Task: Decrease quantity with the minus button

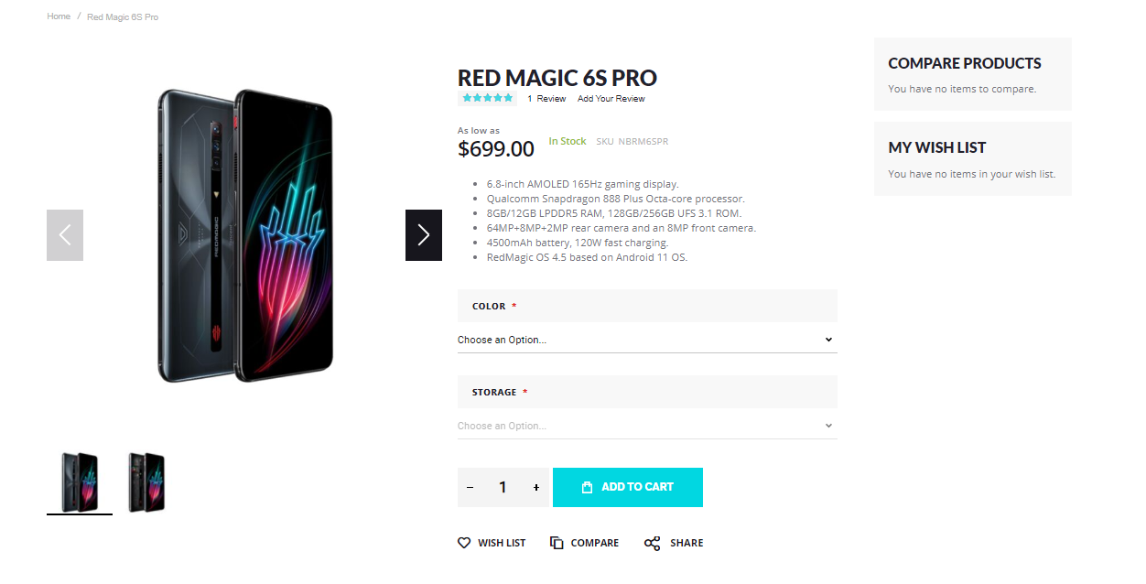Action: [x=470, y=488]
